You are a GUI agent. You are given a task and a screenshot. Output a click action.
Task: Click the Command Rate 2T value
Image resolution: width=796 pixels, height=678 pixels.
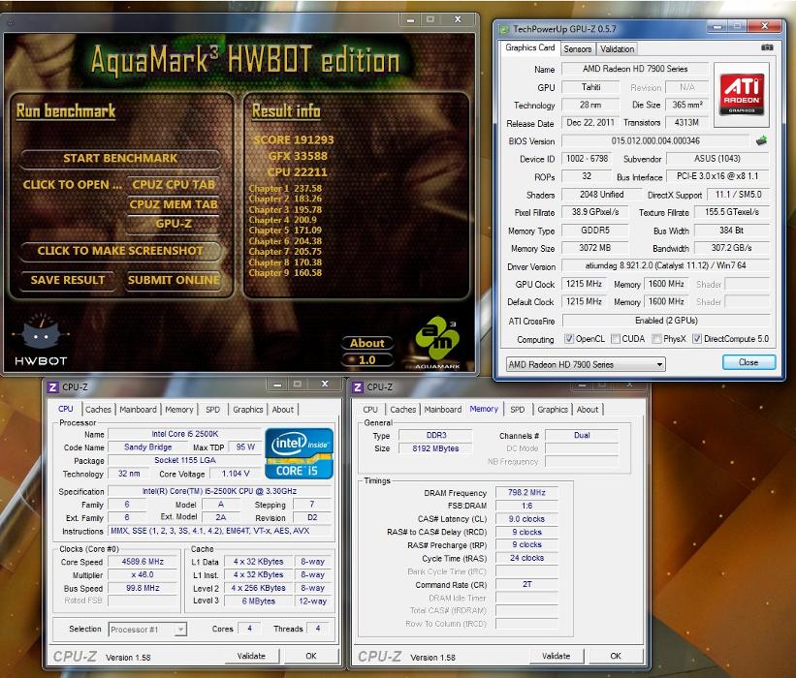click(x=526, y=585)
